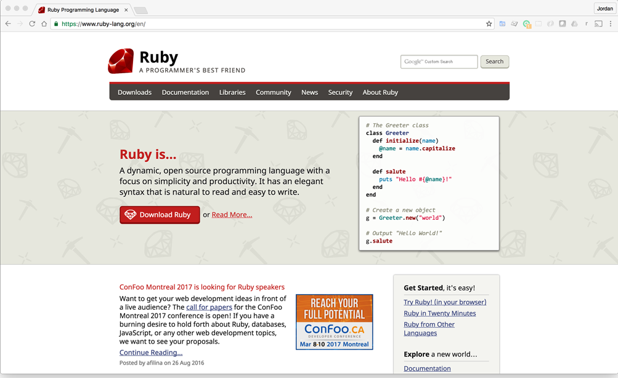Screen dimensions: 618x378
Task: Reload the Ruby page
Action: pos(32,23)
